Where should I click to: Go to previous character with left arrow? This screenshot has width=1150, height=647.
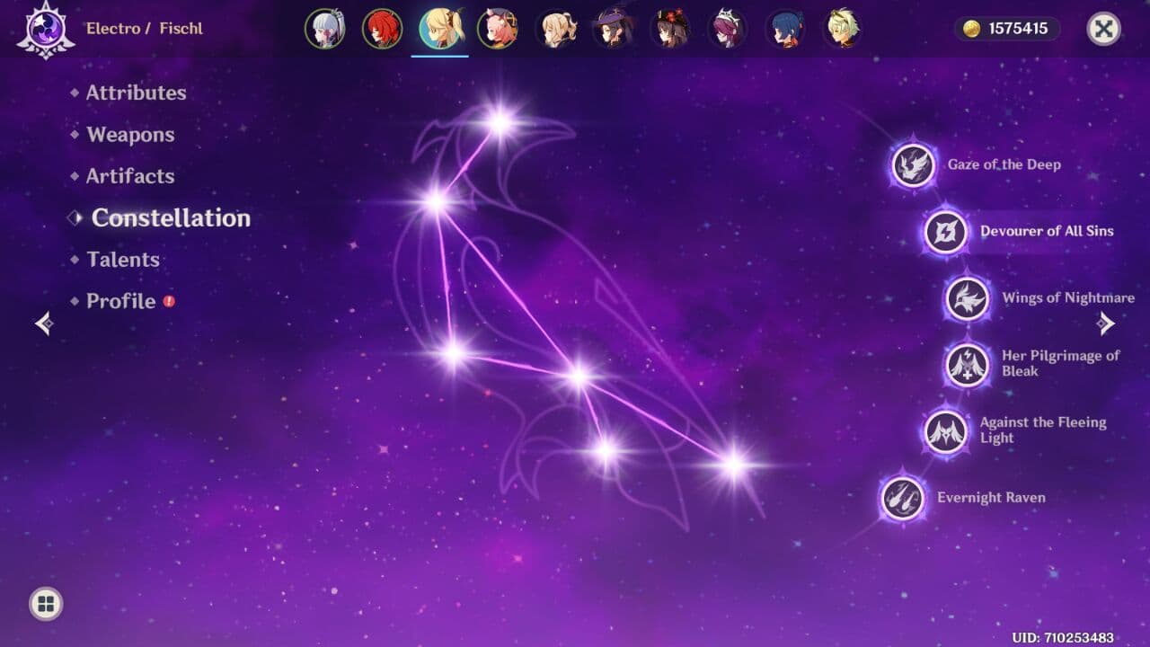44,323
